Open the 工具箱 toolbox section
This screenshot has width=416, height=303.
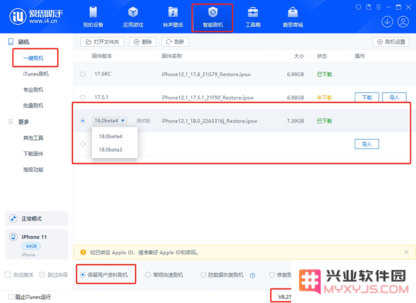click(x=253, y=17)
